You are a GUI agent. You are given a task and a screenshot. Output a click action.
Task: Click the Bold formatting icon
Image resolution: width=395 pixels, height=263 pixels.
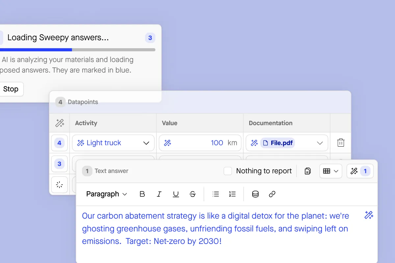pyautogui.click(x=142, y=194)
